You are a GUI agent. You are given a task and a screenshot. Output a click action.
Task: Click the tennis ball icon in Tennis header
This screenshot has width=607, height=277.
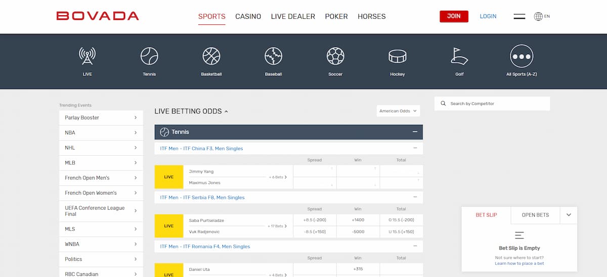click(x=164, y=132)
